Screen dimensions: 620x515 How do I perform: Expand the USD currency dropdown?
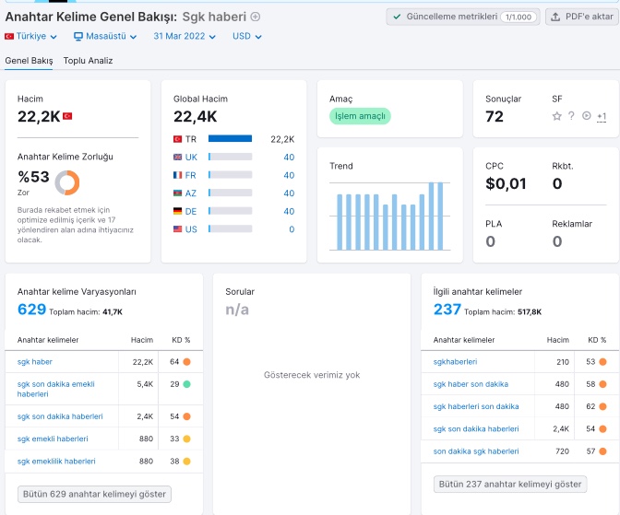246,36
